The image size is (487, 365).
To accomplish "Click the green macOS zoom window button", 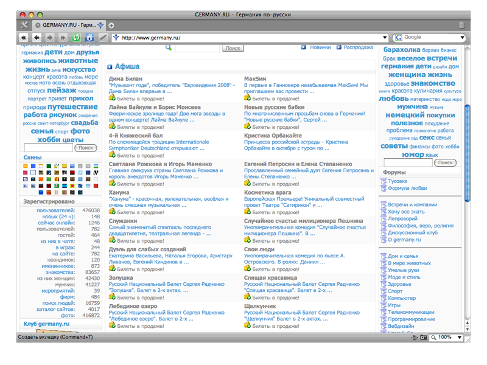I will 40,15.
